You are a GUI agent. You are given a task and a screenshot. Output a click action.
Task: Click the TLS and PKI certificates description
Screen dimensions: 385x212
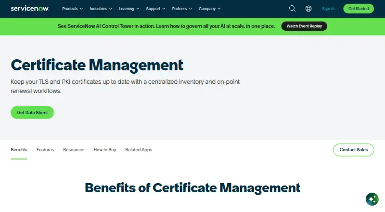[125, 86]
